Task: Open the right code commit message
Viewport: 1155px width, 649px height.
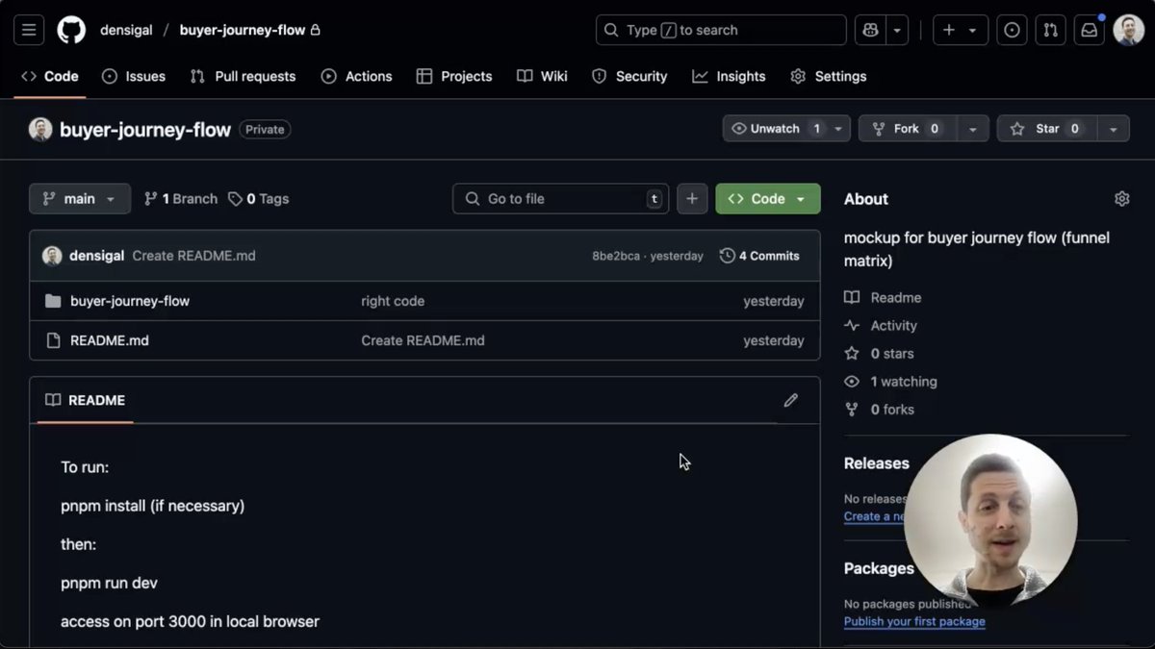Action: pos(393,301)
